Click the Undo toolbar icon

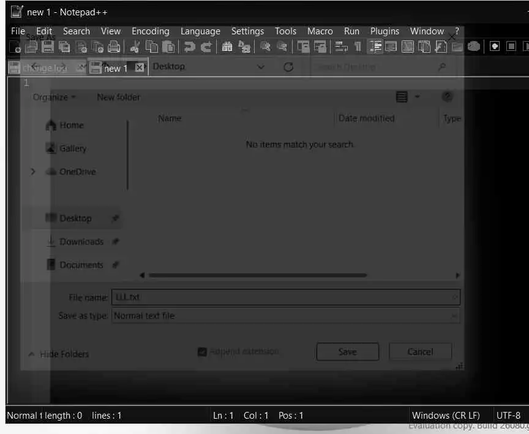coord(189,47)
